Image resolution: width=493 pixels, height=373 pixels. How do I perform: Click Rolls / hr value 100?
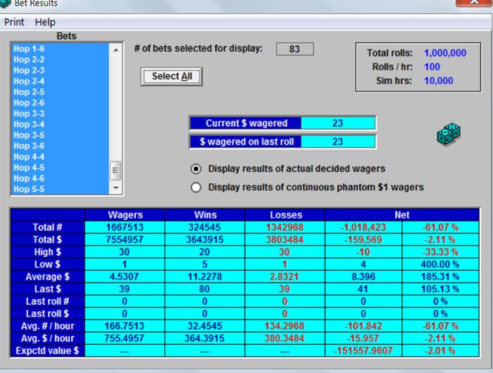[432, 67]
